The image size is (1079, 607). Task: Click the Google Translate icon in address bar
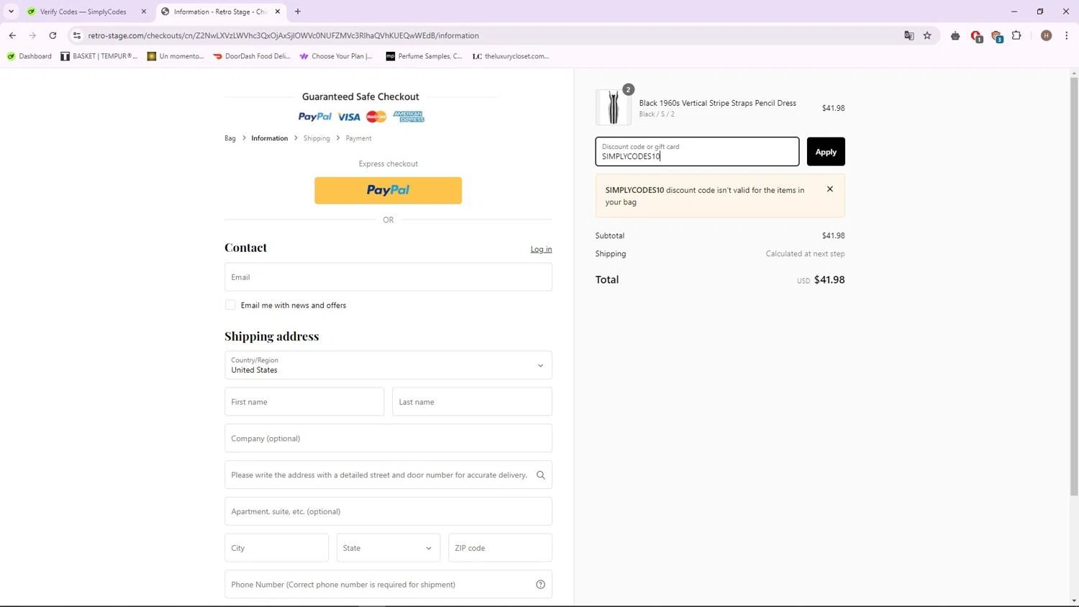[x=909, y=35]
